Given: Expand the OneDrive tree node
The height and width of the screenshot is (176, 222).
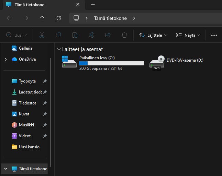Looking at the screenshot, I should [5, 59].
